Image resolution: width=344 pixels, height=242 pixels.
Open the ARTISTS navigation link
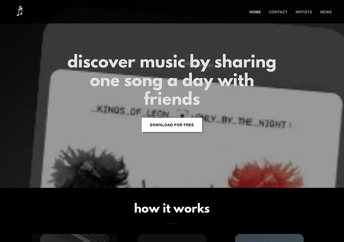tap(304, 12)
